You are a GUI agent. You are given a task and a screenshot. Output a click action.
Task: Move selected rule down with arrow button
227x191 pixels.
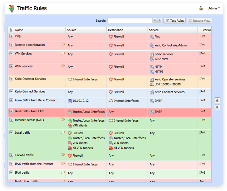[217, 108]
